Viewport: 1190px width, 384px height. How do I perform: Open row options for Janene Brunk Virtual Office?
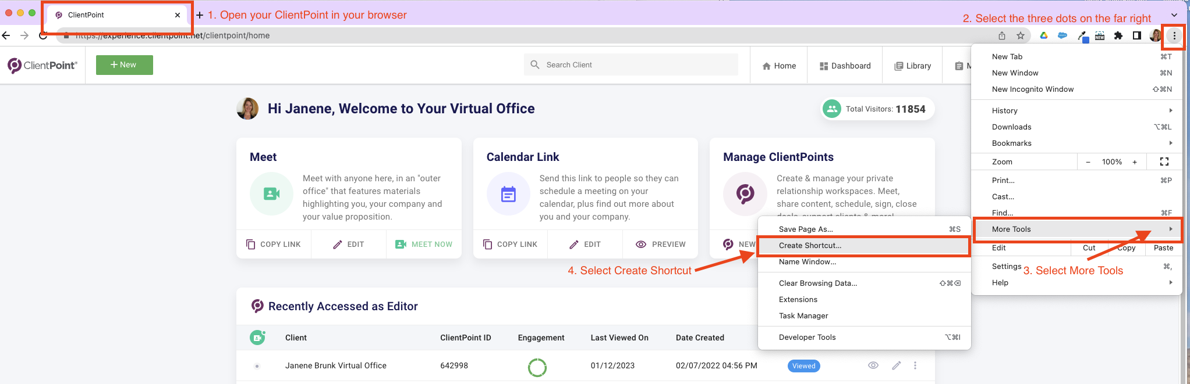[x=915, y=365]
